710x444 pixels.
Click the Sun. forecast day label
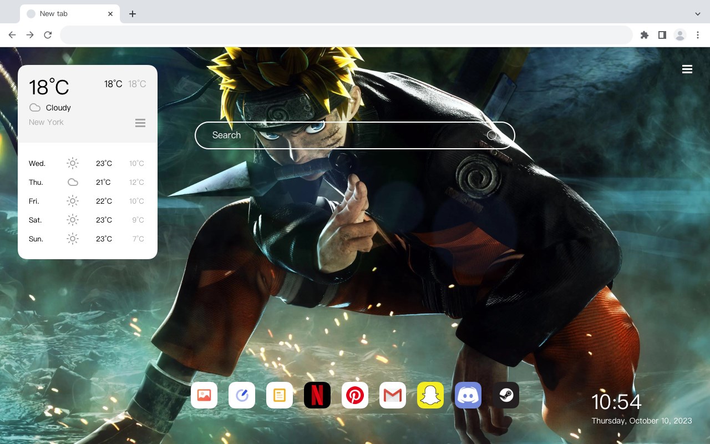point(36,239)
